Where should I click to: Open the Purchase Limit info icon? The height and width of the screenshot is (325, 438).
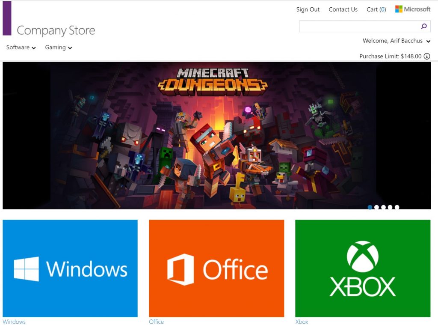(x=427, y=56)
